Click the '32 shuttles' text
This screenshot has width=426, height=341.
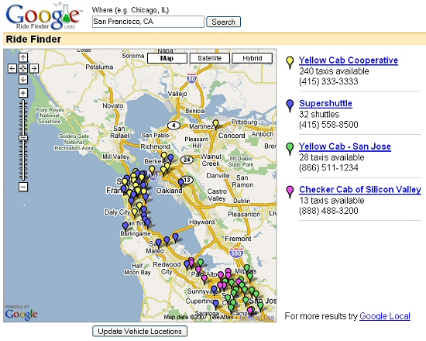tap(319, 114)
